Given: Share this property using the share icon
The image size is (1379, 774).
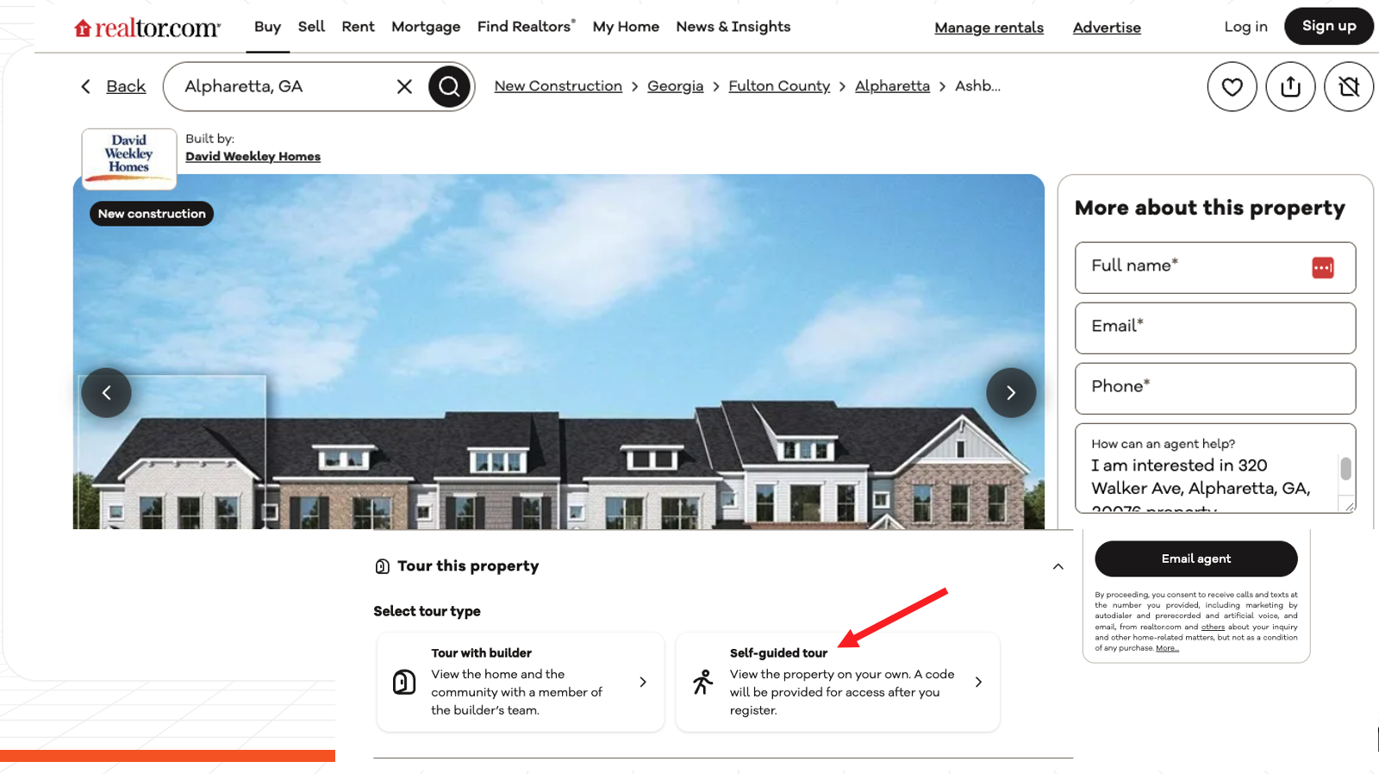Looking at the screenshot, I should coord(1290,86).
